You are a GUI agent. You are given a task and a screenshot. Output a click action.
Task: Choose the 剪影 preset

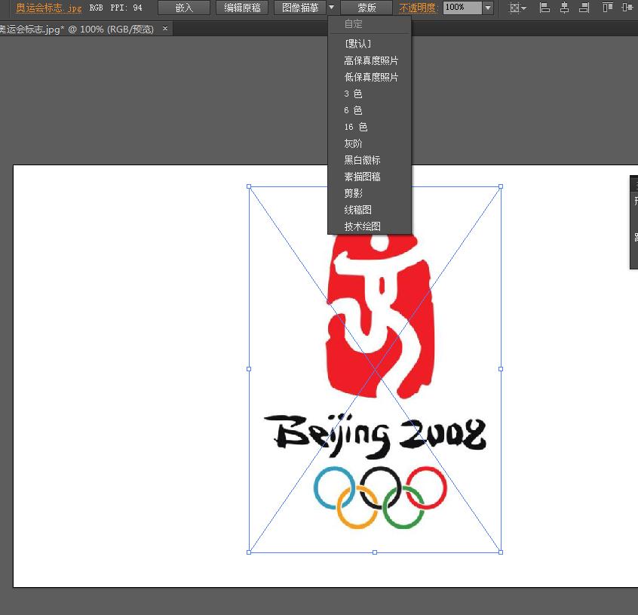370,193
